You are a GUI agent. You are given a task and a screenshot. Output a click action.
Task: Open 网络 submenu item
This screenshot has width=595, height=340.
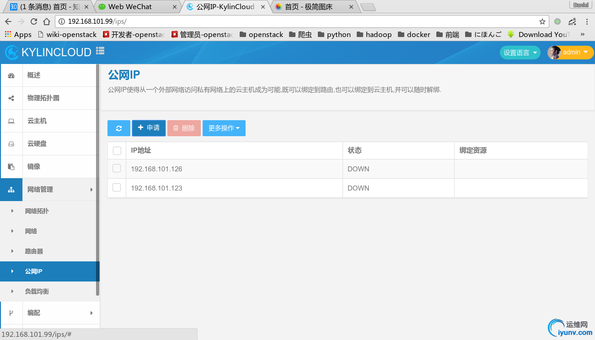[x=31, y=231]
